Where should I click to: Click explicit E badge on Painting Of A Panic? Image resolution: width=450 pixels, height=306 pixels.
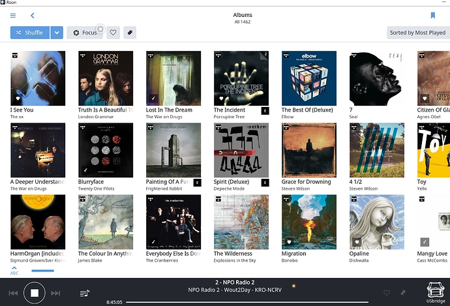coord(198,183)
